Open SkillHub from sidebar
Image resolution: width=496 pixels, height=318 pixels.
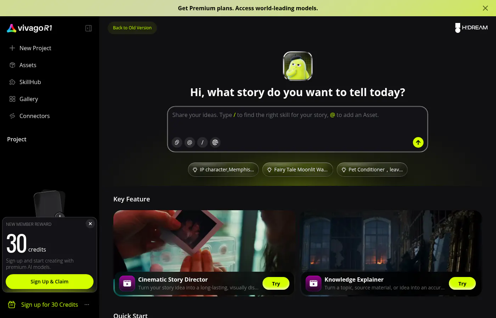coord(50,82)
